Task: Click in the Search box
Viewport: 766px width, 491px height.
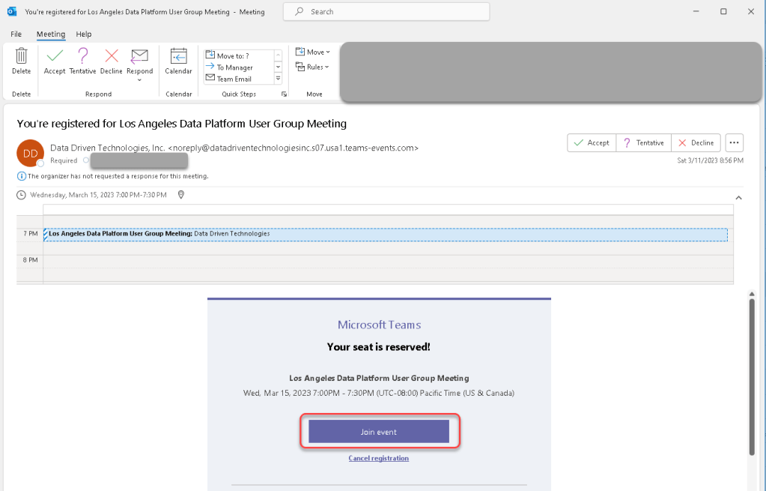Action: (x=386, y=12)
